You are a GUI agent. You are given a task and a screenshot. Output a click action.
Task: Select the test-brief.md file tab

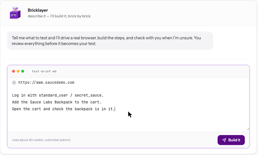point(44,71)
